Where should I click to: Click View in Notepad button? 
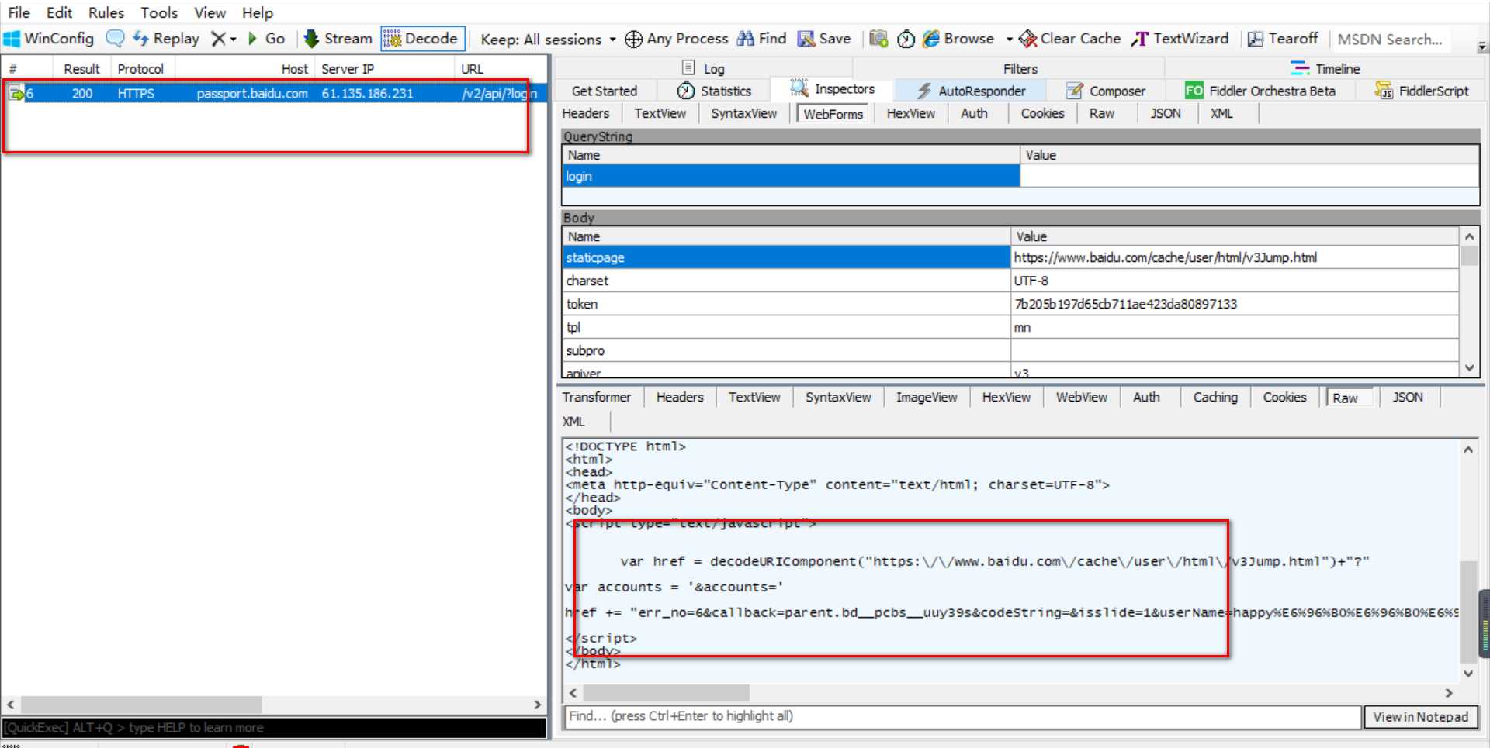1420,716
